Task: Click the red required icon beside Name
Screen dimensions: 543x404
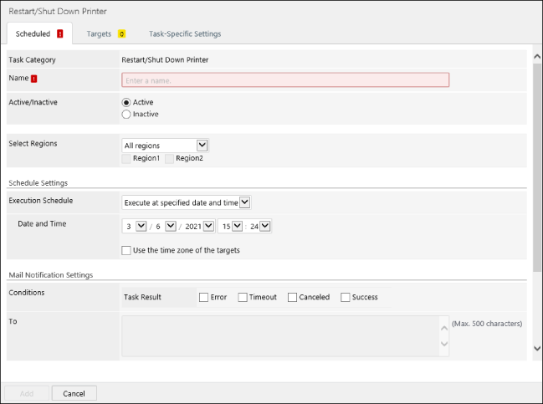Action: [x=33, y=79]
